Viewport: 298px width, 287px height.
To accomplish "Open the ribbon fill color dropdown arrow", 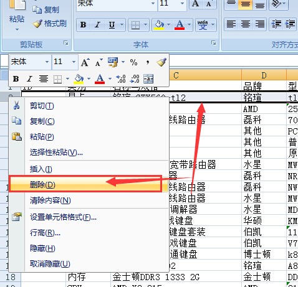I will (x=168, y=25).
